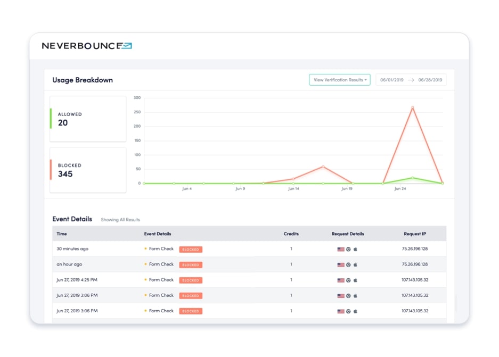Screen dimensions: 499x357
Task: Click request IP 75.26.196.128 in first row
Action: point(414,249)
